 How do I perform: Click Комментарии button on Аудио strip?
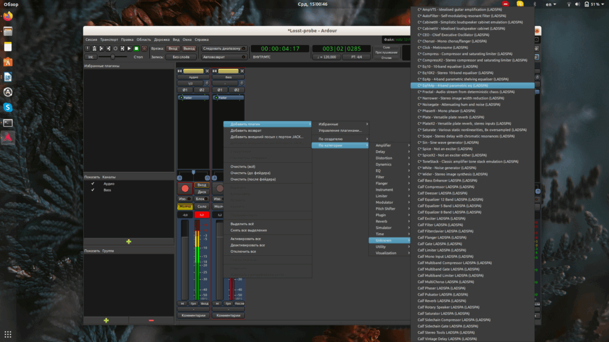(x=193, y=316)
